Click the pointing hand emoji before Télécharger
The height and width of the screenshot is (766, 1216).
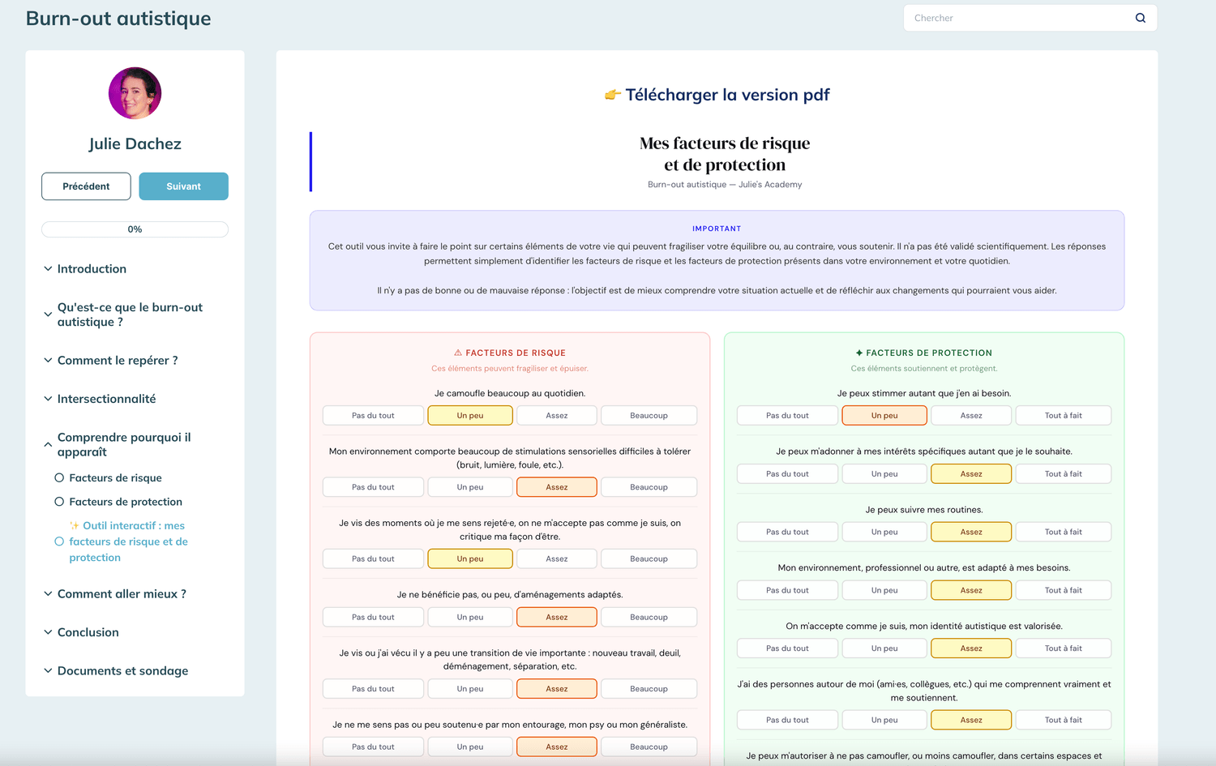613,95
